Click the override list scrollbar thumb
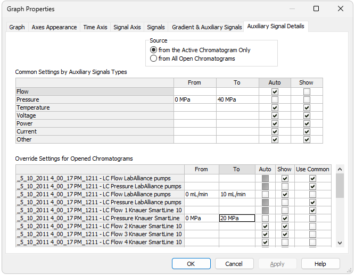The height and width of the screenshot is (275, 355). point(340,186)
